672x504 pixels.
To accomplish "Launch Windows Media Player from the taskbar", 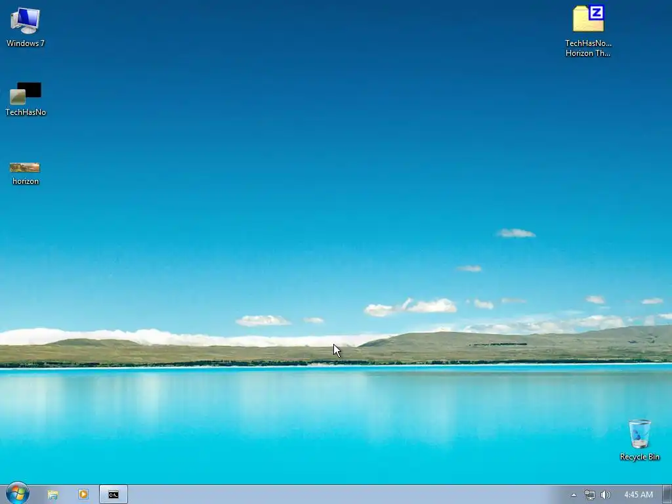I will (83, 495).
